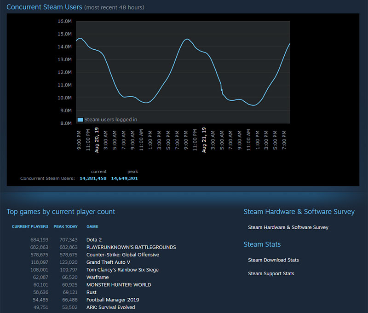Screen dimensions: 368x313
Task: Click Monster Hunter current players 60,101
Action: coord(40,285)
